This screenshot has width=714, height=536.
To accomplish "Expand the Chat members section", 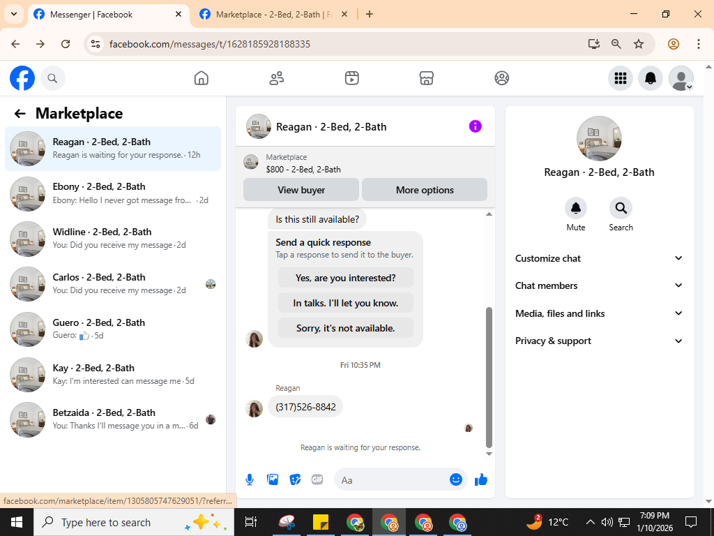I will (x=599, y=285).
